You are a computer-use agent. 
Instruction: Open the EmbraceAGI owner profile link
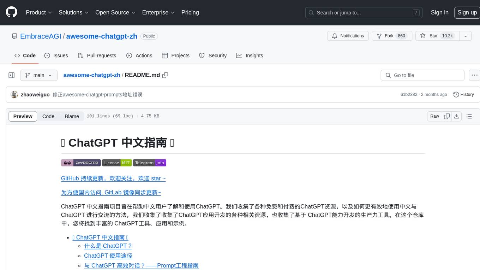41,36
